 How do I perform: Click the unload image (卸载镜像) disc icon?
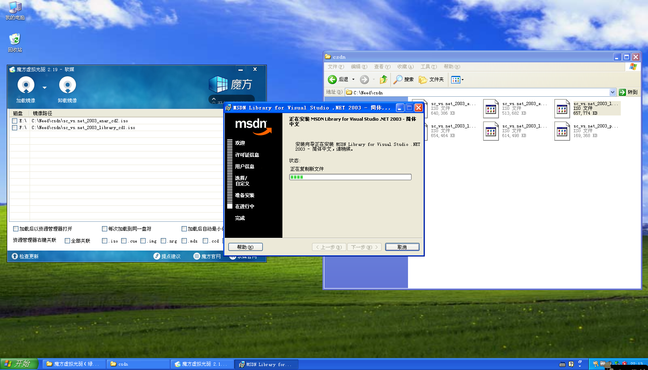tap(67, 85)
